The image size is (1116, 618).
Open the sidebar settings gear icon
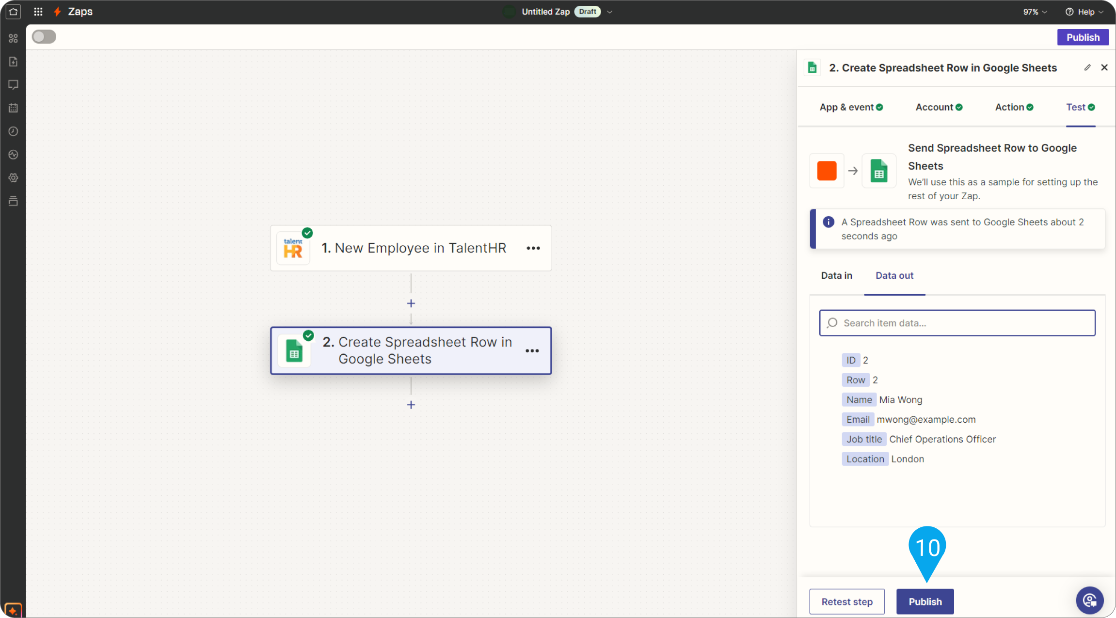14,178
